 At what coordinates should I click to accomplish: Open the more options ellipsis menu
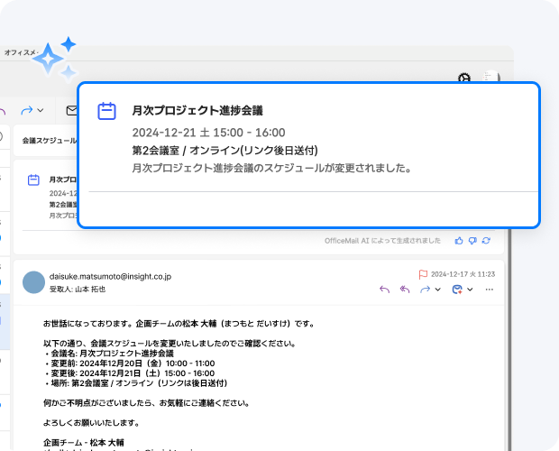(x=490, y=290)
